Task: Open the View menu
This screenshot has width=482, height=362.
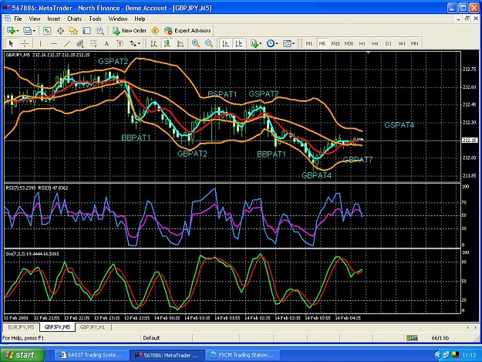Action: pyautogui.click(x=35, y=19)
